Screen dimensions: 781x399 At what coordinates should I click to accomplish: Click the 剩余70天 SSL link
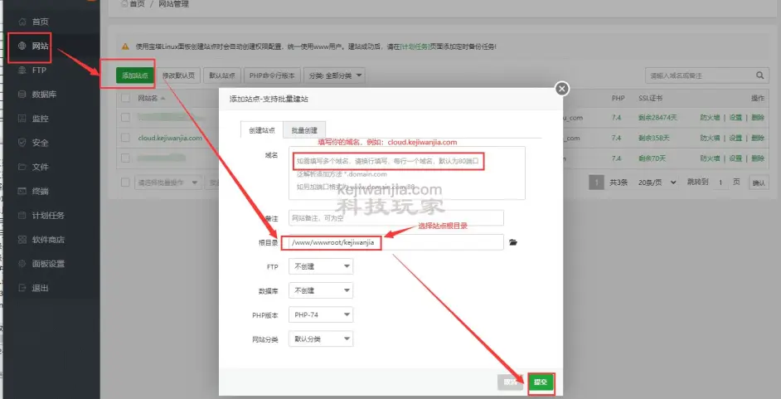point(652,158)
